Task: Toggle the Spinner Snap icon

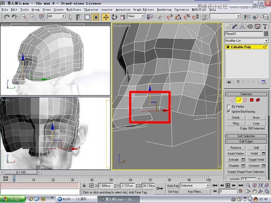Action: pyautogui.click(x=195, y=17)
